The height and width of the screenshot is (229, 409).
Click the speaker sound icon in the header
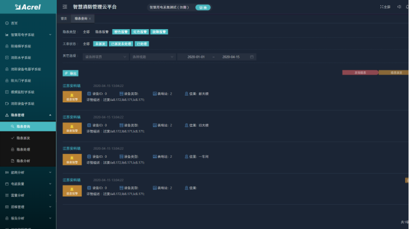pos(399,7)
